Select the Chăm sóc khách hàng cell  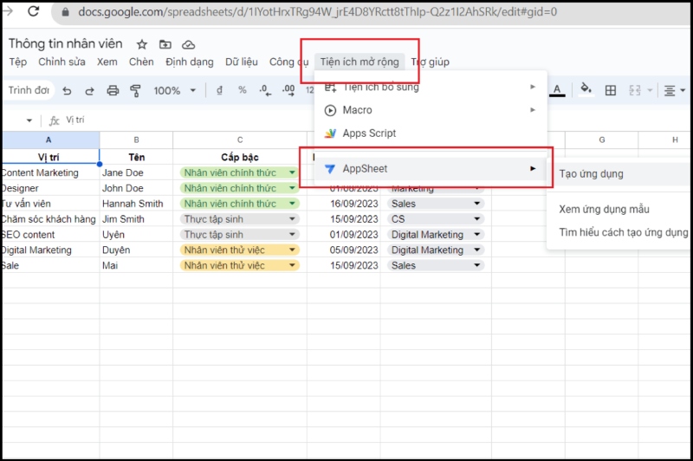coord(49,218)
